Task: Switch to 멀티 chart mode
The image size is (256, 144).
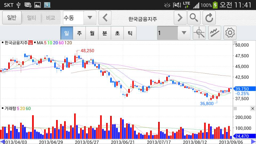Action: click(31, 18)
